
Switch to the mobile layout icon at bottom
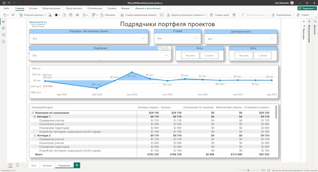coord(18,165)
